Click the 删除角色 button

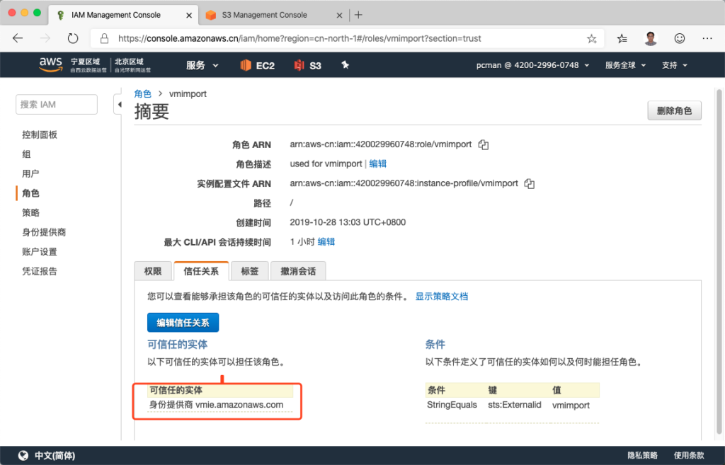[x=674, y=111]
